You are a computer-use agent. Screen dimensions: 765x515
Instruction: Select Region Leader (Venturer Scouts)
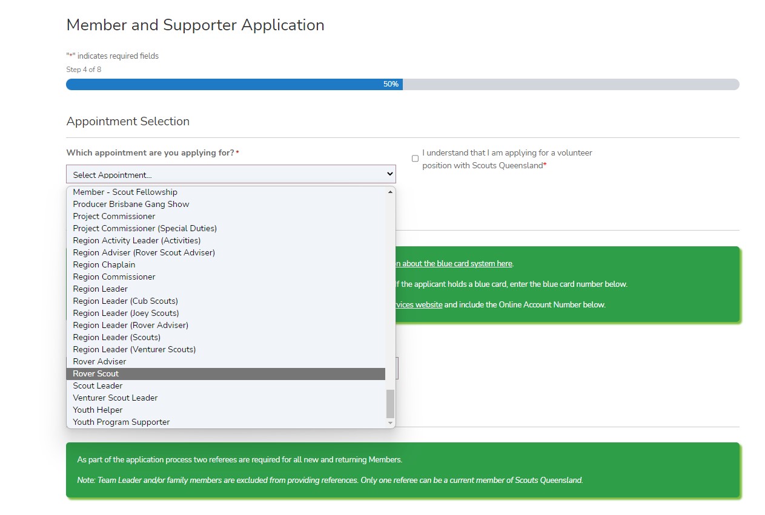click(x=226, y=349)
